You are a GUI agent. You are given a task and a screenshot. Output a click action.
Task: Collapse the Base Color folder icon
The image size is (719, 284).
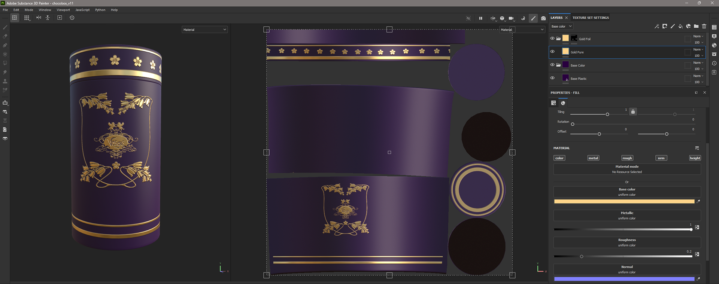click(x=558, y=65)
